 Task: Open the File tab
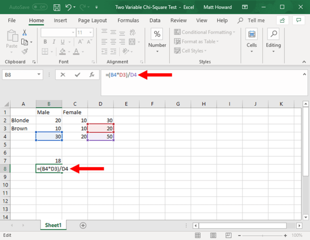point(12,20)
